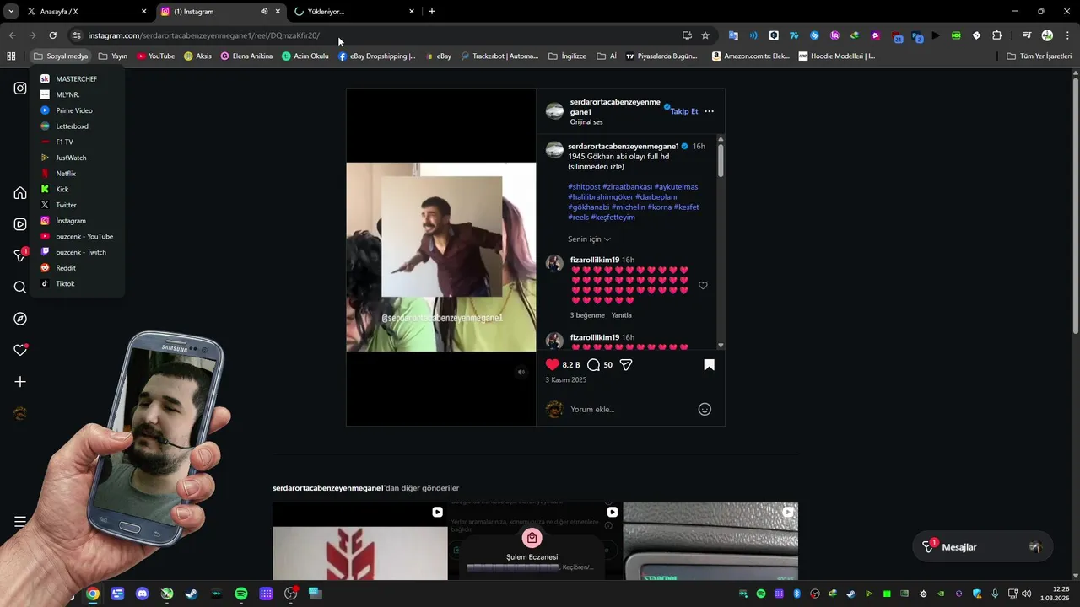Like the reel with the heart icon
The height and width of the screenshot is (607, 1080).
pos(553,364)
